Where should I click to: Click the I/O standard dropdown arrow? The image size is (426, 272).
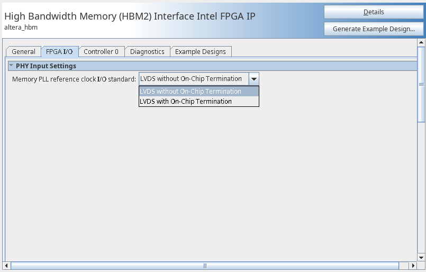click(x=254, y=79)
